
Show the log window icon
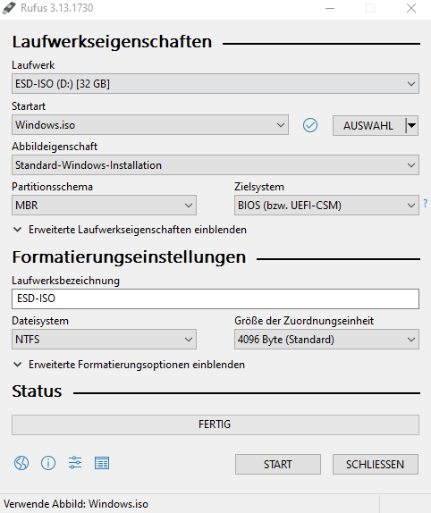102,463
